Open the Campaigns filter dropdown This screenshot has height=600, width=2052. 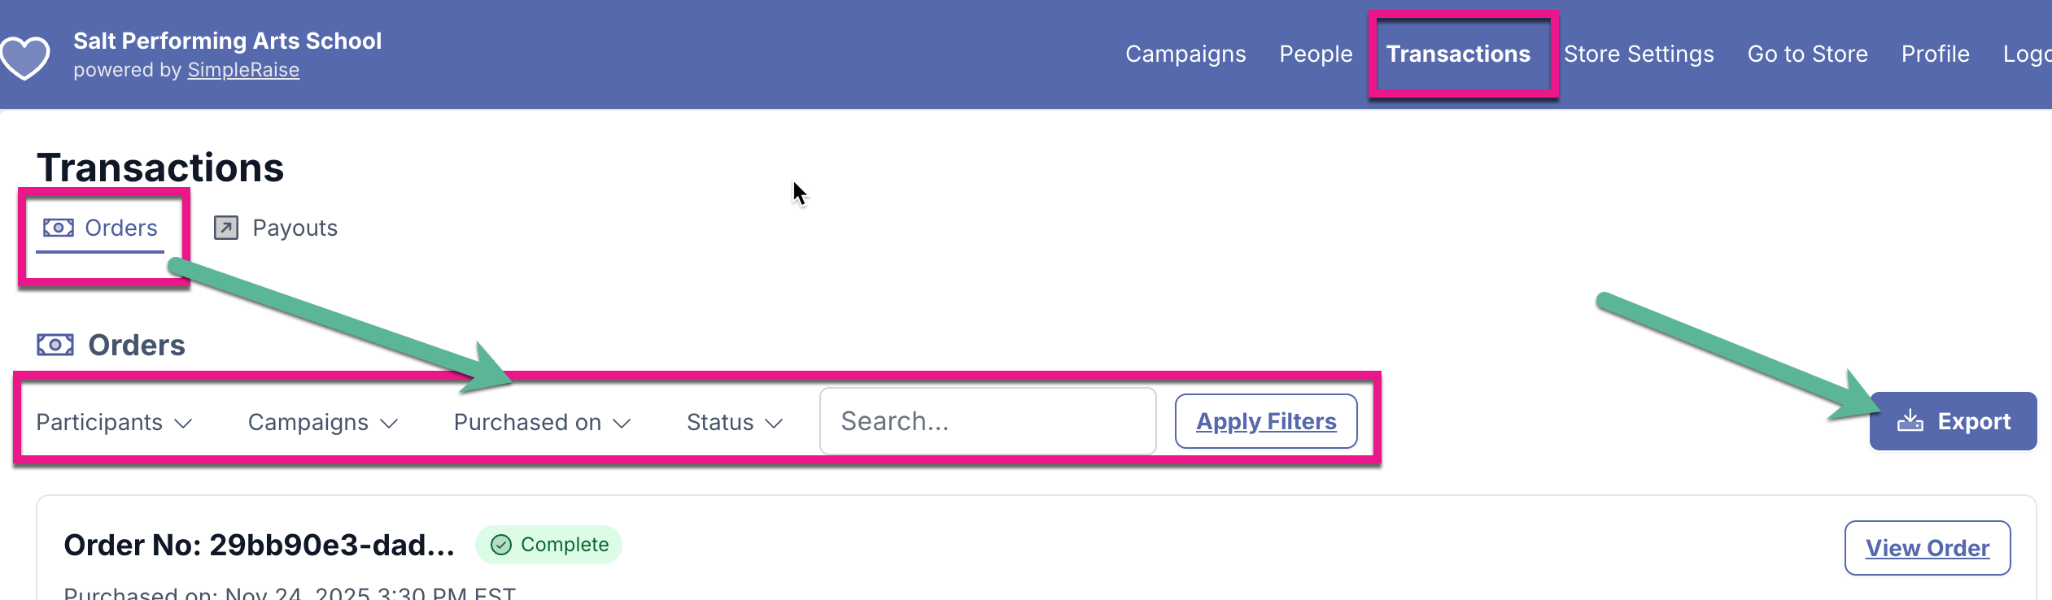322,423
